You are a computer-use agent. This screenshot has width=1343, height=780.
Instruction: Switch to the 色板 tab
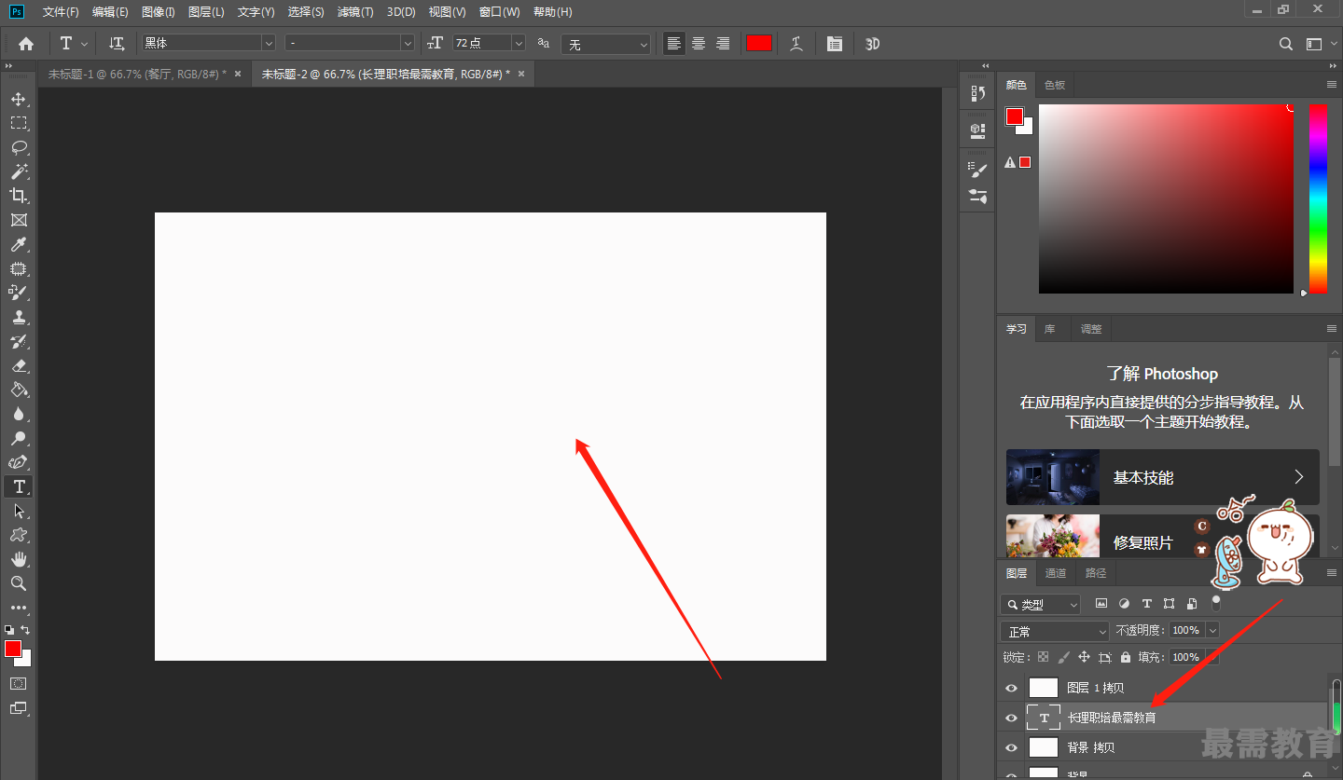[x=1055, y=85]
